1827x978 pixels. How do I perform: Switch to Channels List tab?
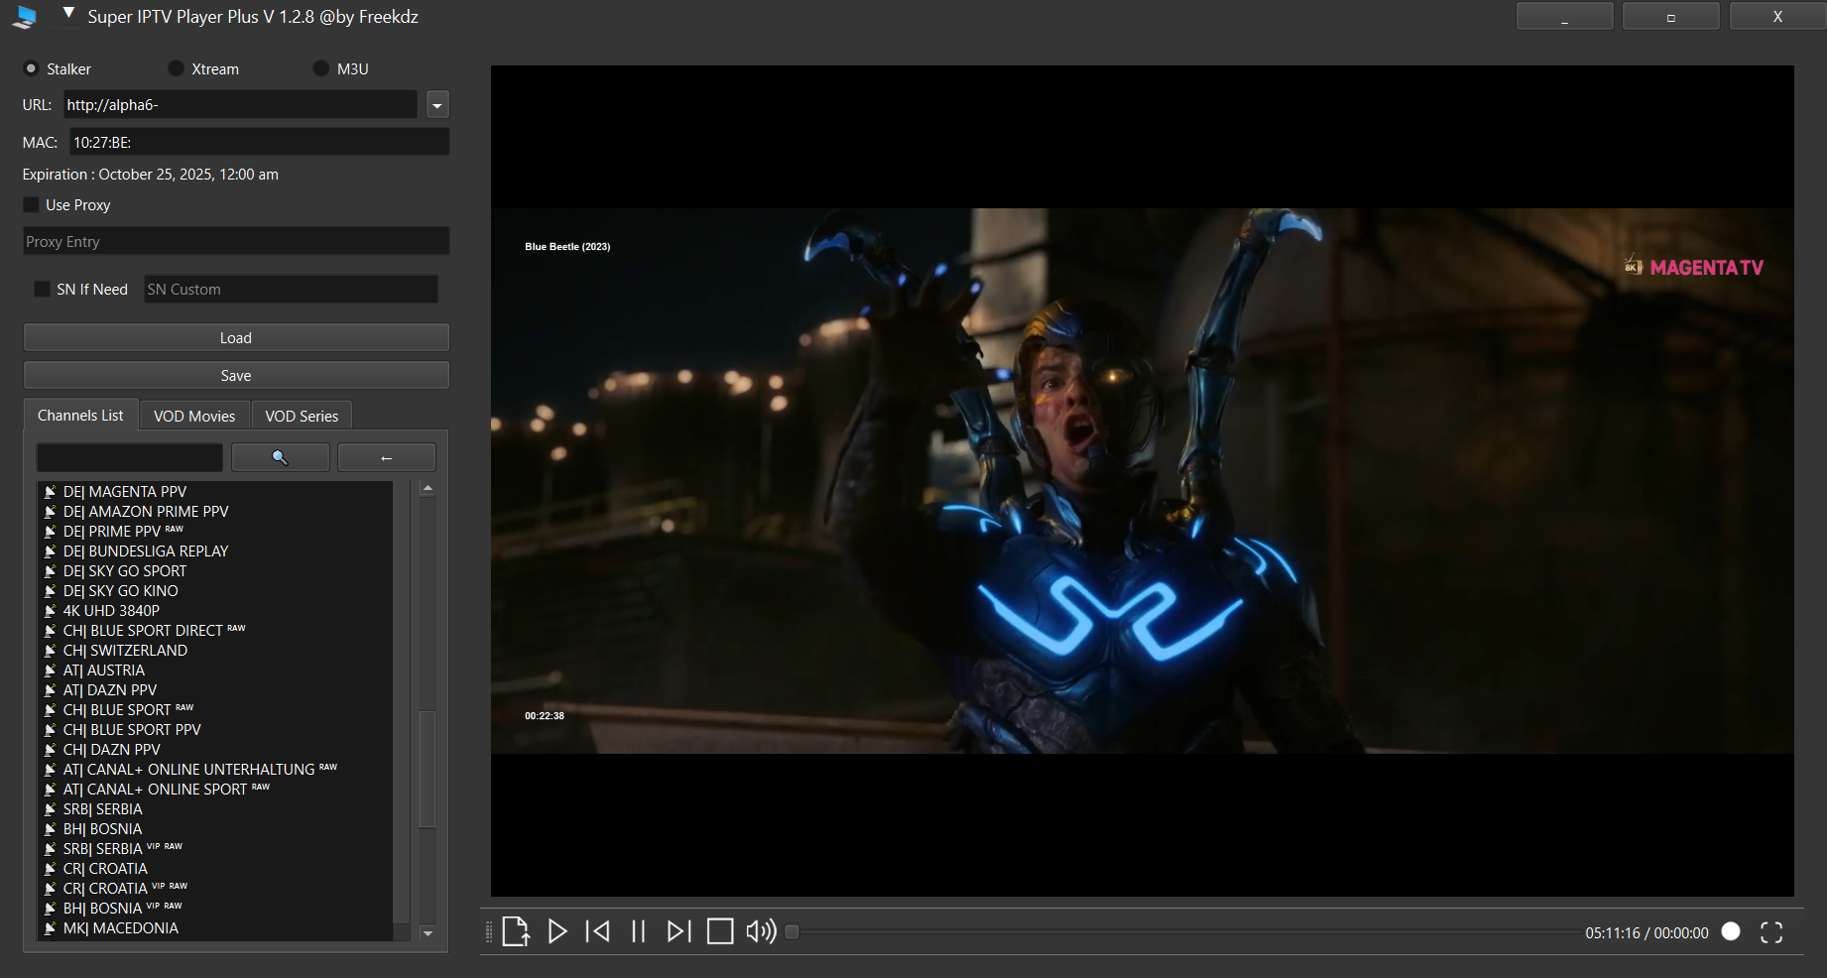click(x=80, y=416)
